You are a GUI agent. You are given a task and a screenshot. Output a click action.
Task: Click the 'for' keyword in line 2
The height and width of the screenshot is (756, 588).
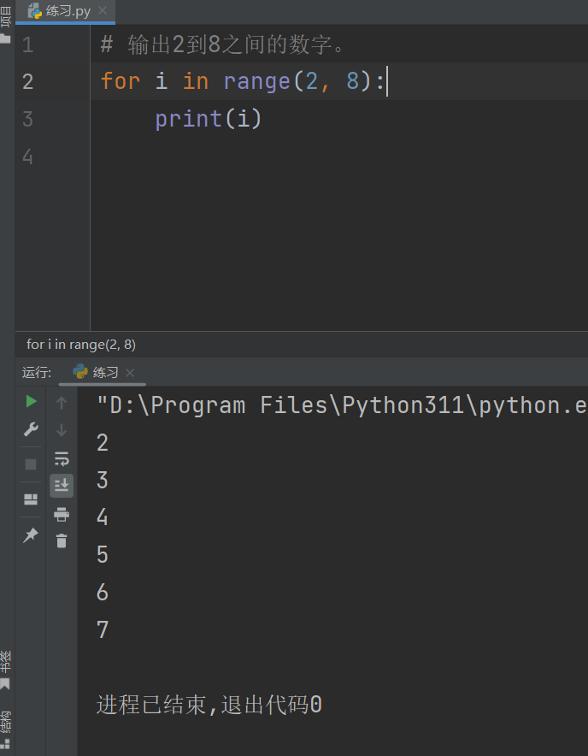pos(120,81)
